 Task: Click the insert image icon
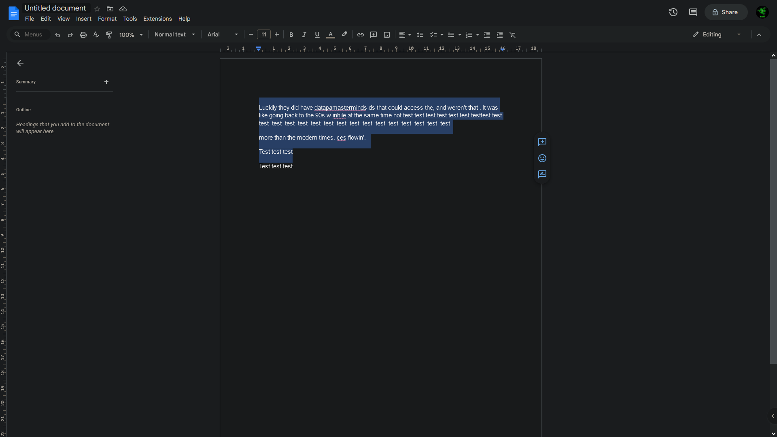click(387, 35)
